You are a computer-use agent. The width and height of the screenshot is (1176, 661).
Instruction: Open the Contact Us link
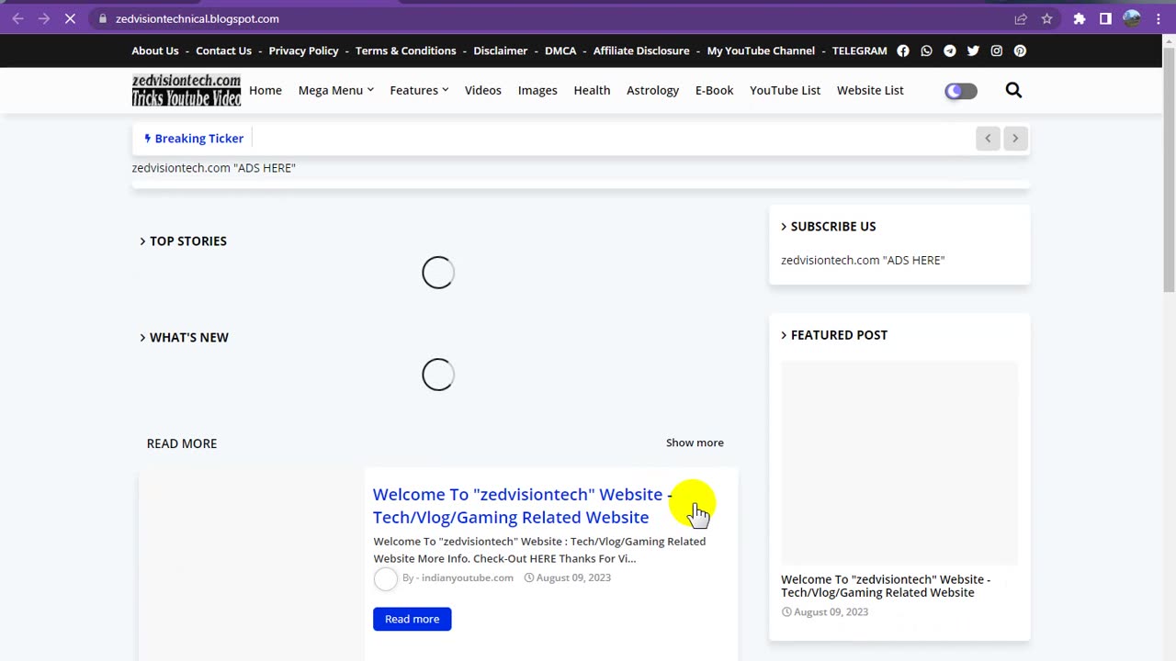223,50
